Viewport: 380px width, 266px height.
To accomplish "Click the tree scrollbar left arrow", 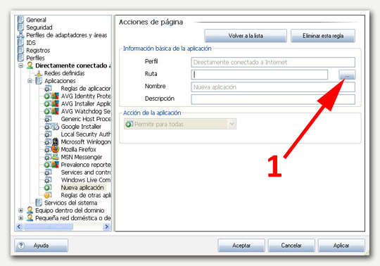I will [19, 227].
